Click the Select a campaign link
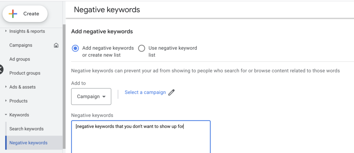This screenshot has width=354, height=153. [145, 92]
